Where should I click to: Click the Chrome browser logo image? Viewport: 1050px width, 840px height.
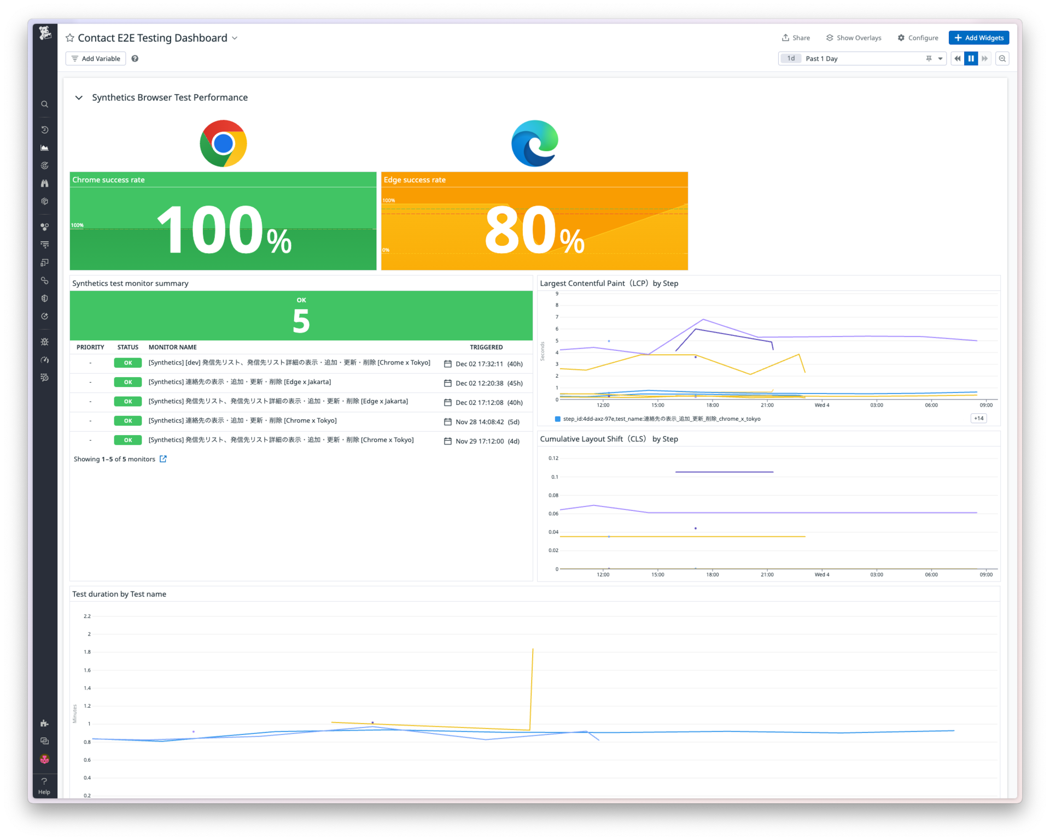(x=223, y=143)
